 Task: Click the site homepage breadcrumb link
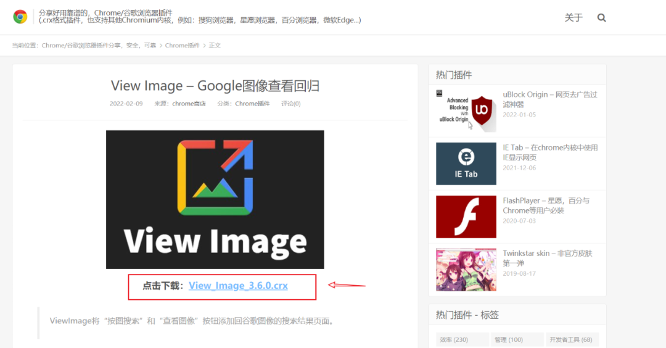(x=99, y=46)
